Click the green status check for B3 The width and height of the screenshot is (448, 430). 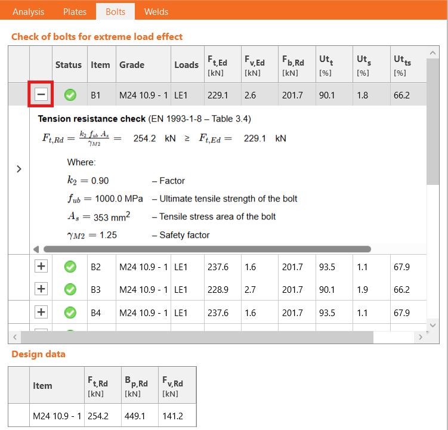pos(70,290)
